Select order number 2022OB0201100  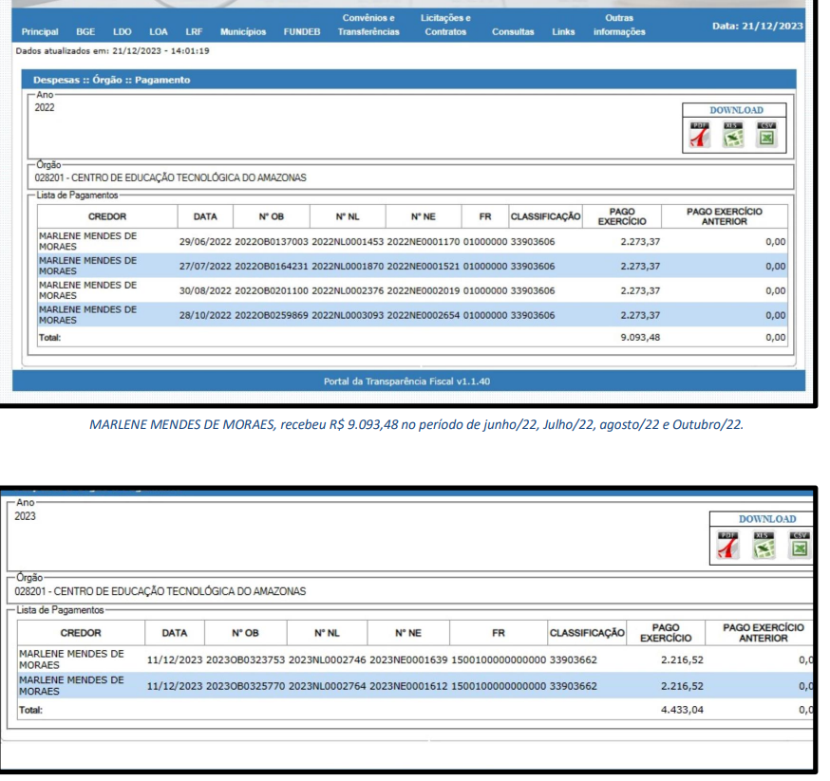[x=272, y=290]
